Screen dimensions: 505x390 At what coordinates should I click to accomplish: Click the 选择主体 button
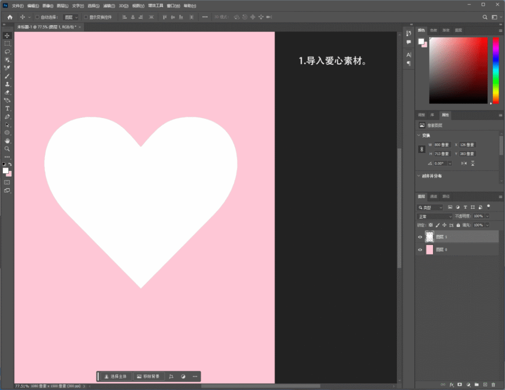116,377
